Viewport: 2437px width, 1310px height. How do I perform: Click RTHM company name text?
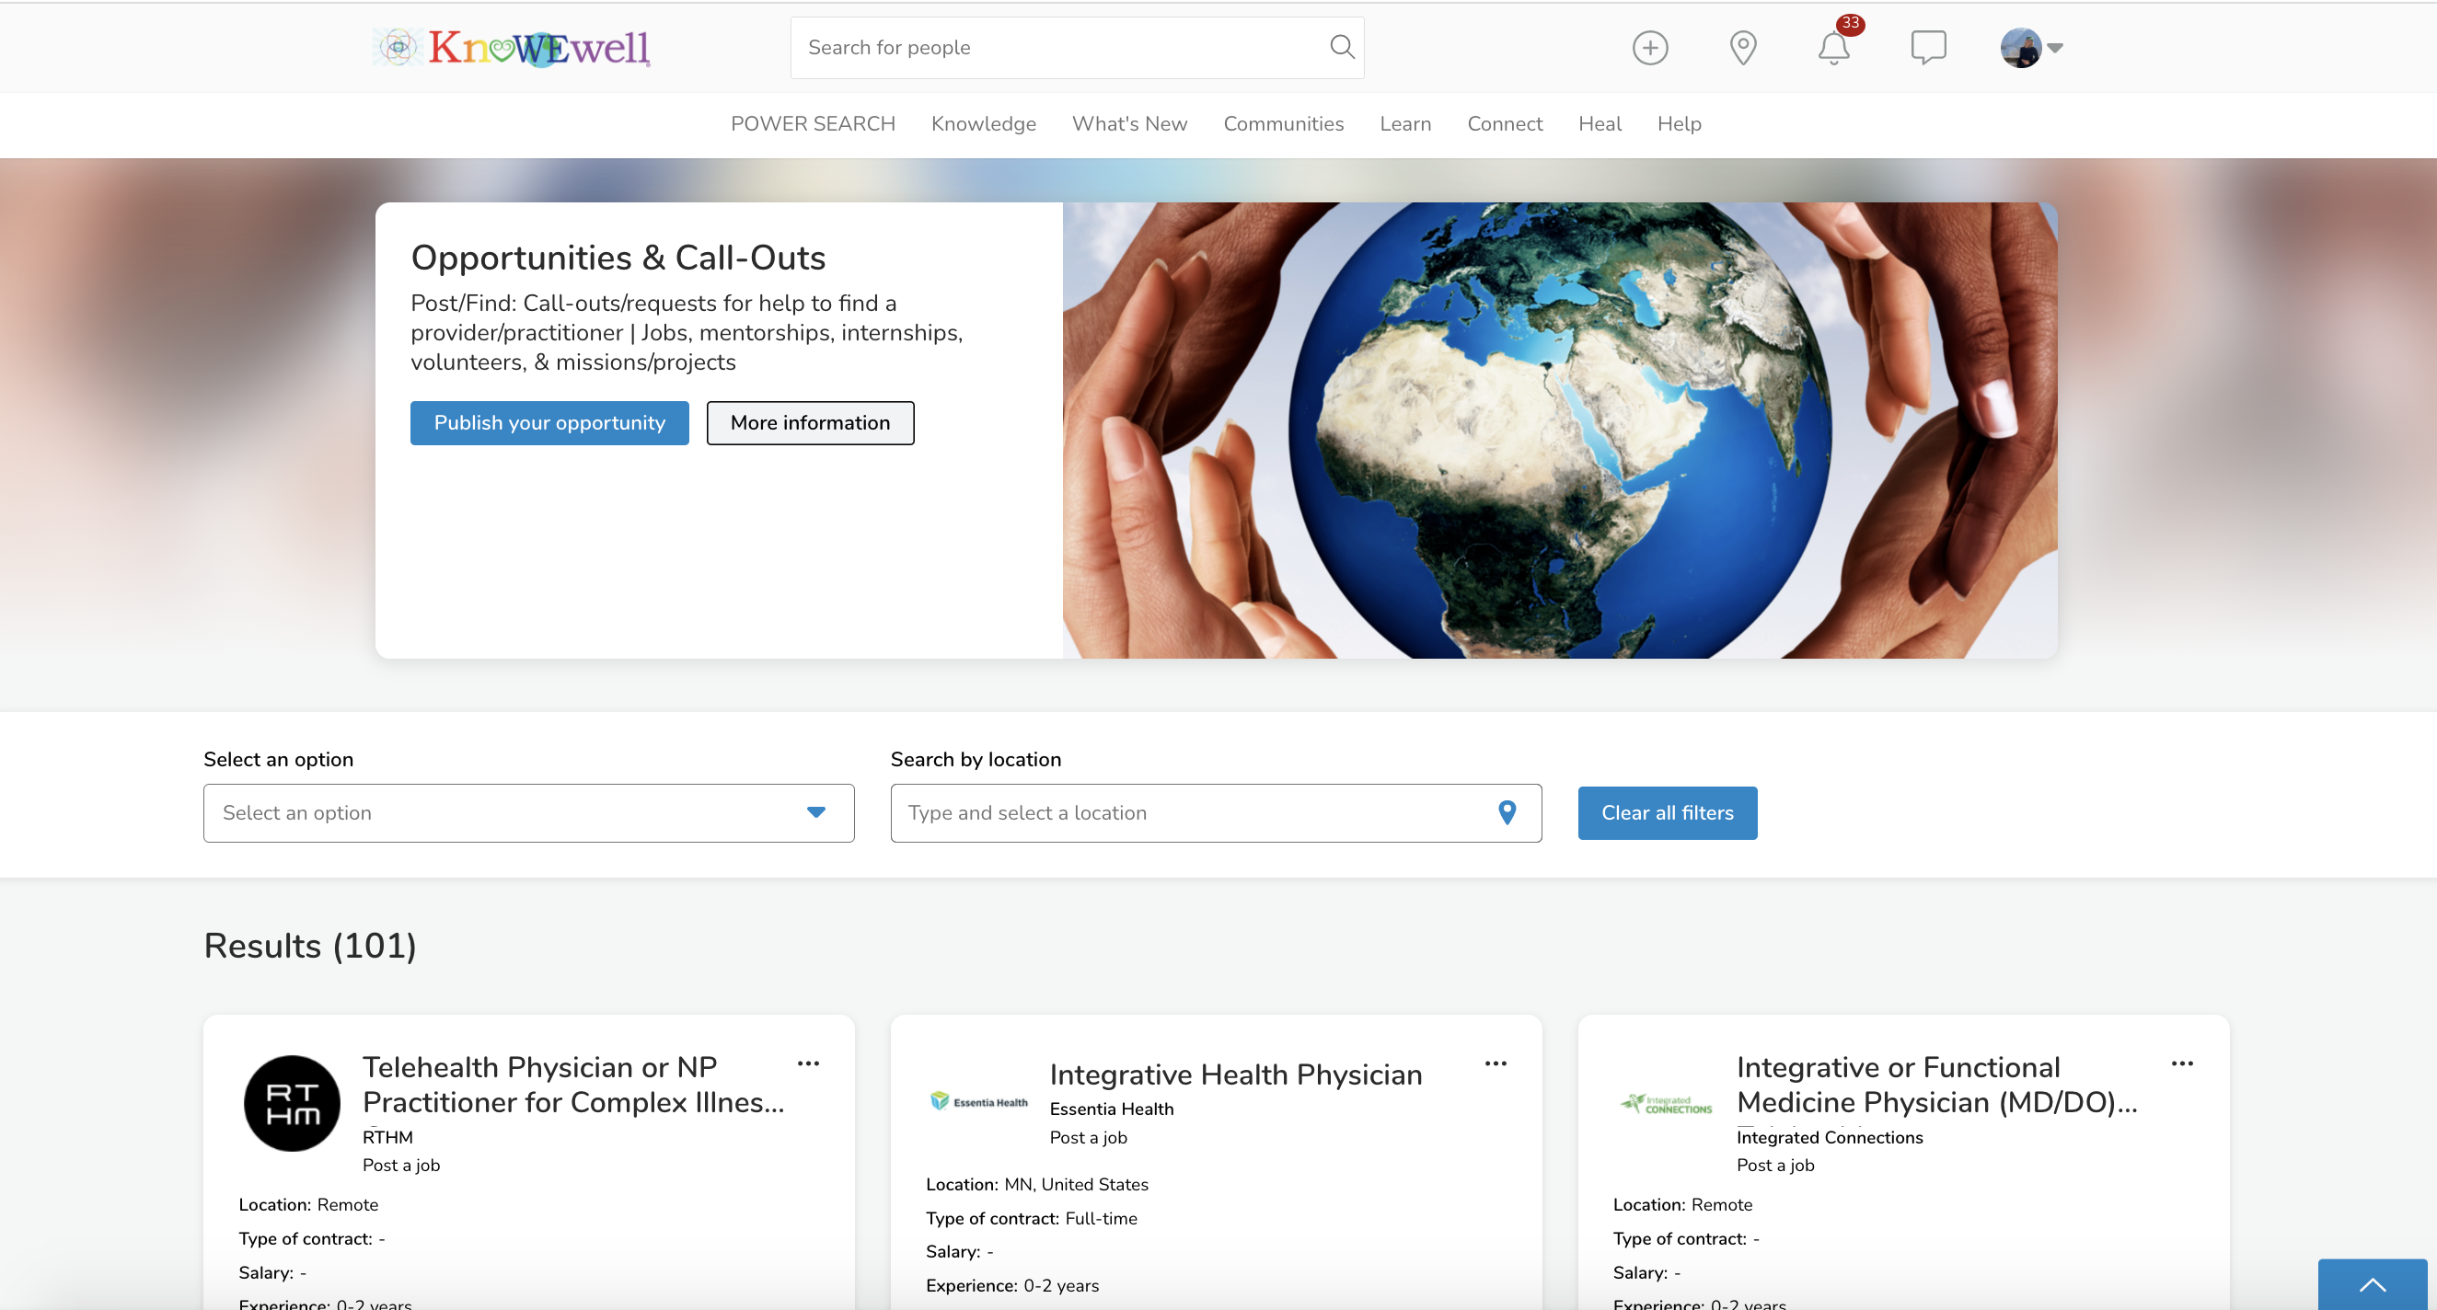pyautogui.click(x=387, y=1137)
